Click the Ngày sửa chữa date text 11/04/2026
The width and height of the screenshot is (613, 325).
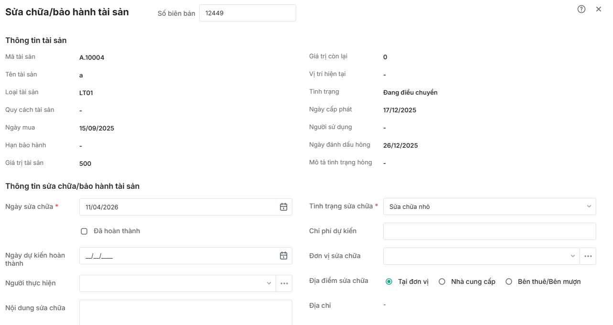[102, 207]
